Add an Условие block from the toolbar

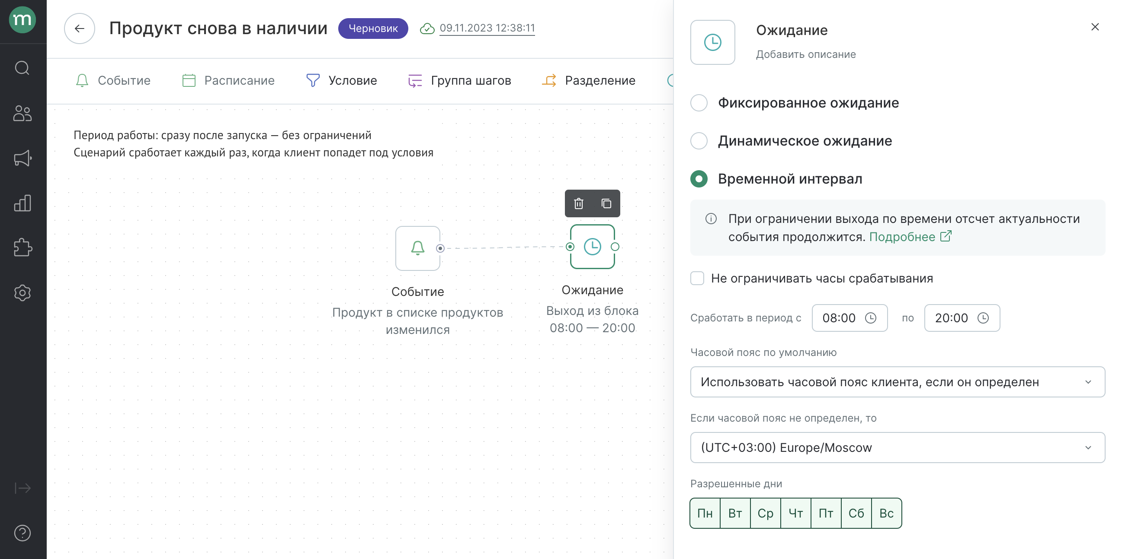341,81
